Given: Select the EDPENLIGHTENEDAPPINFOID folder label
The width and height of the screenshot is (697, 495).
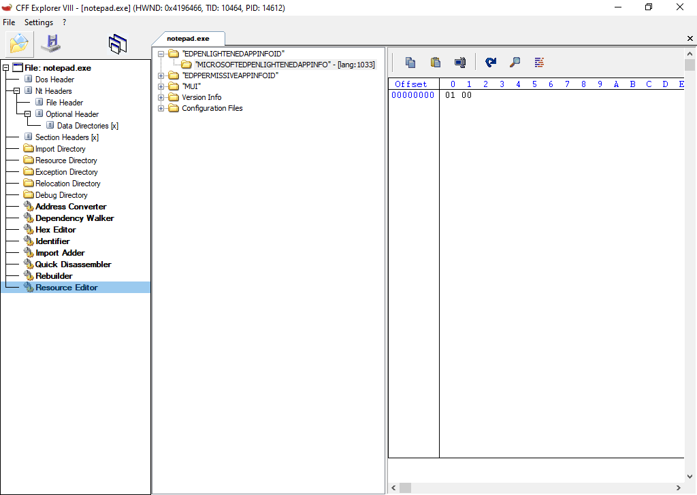Looking at the screenshot, I should [x=233, y=54].
